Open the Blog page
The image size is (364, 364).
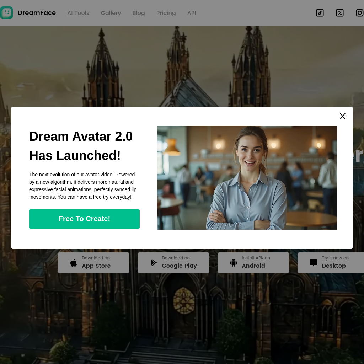pos(139,13)
